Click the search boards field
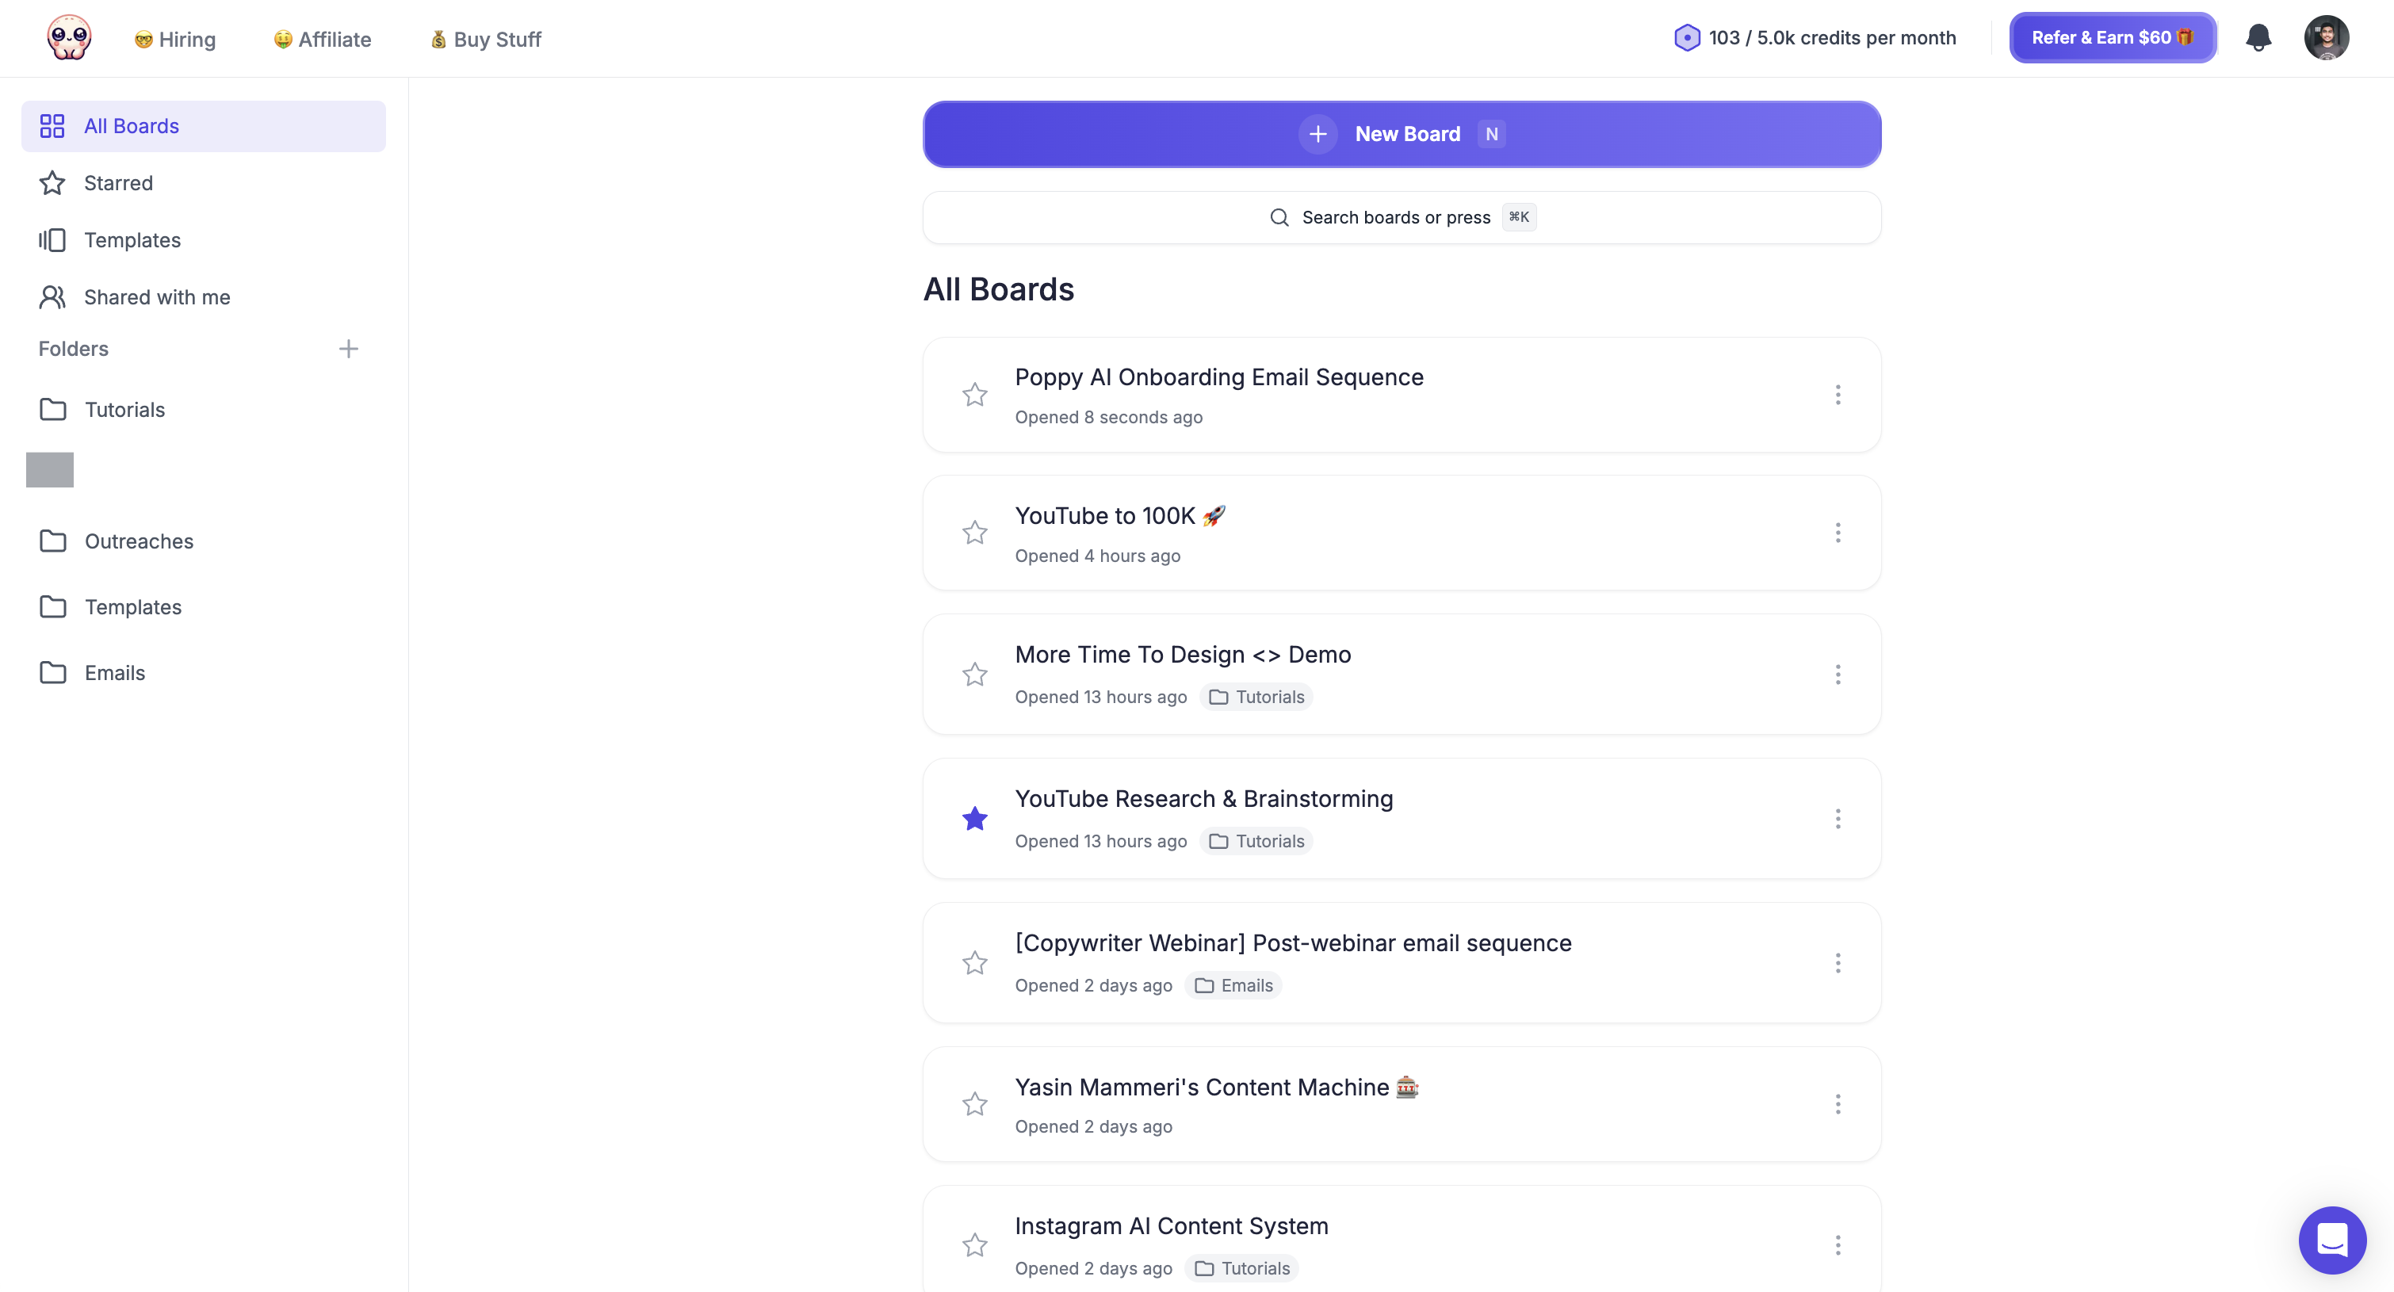Image resolution: width=2394 pixels, height=1292 pixels. (x=1402, y=217)
